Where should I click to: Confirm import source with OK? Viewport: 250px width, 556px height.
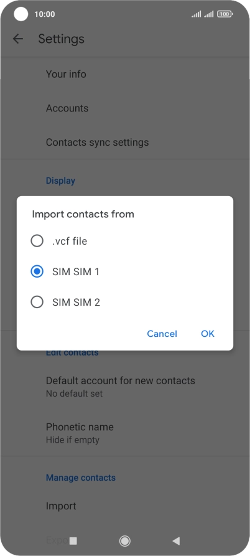point(208,334)
